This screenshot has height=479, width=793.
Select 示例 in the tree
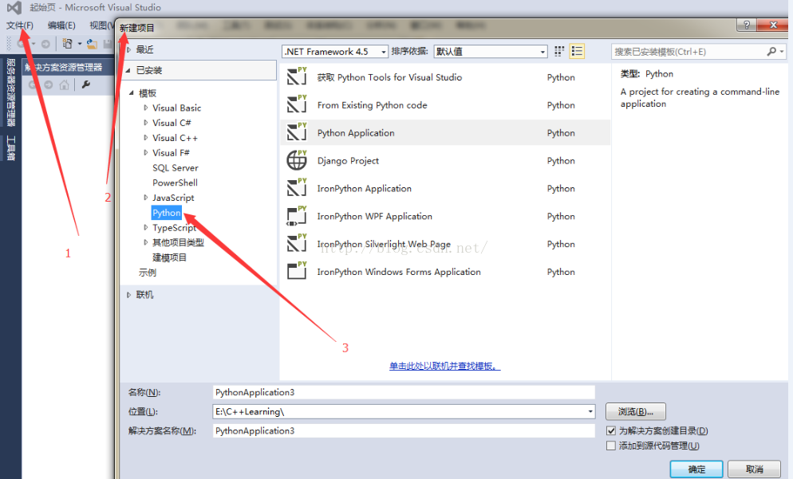click(148, 273)
